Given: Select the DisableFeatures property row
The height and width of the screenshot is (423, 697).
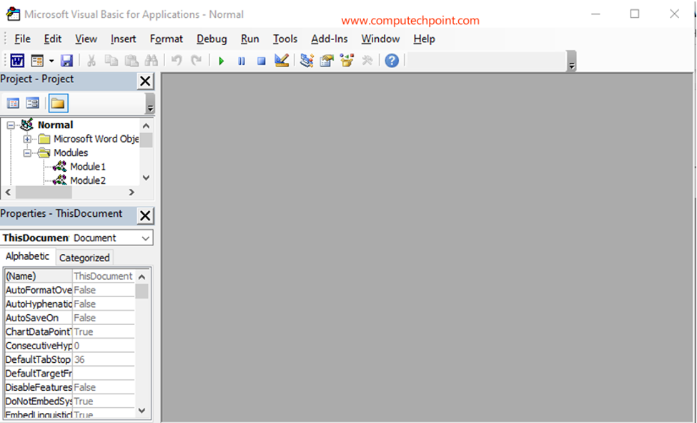Looking at the screenshot, I should tap(69, 387).
